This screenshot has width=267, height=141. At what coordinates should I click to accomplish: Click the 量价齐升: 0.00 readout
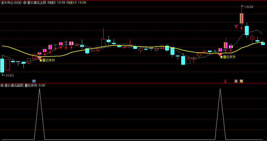point(35,85)
